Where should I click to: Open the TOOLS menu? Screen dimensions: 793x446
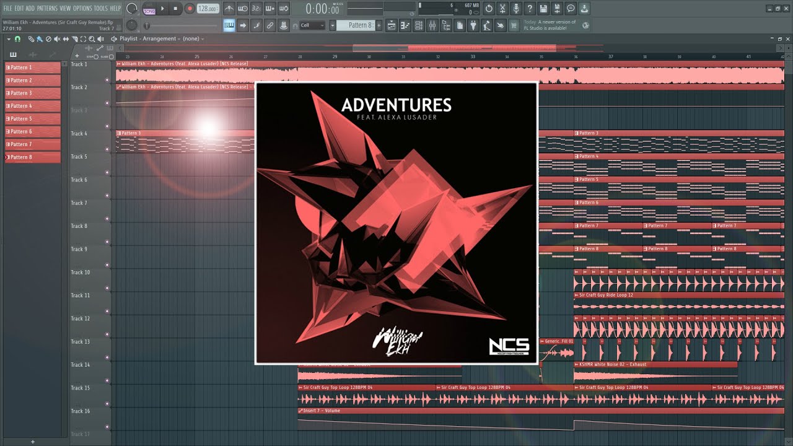coord(100,8)
